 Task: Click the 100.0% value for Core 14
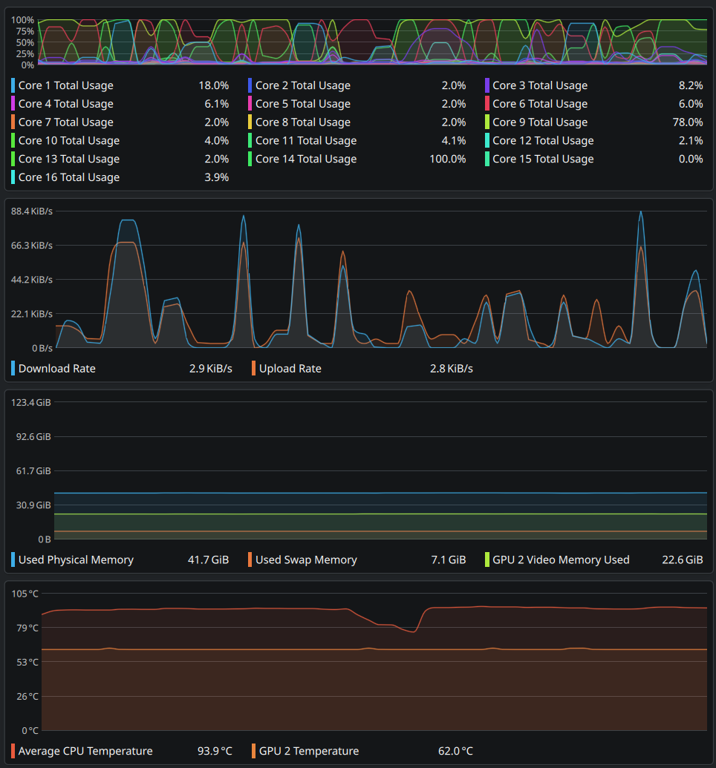(448, 159)
